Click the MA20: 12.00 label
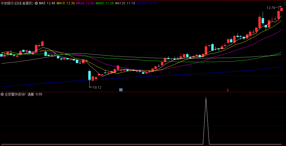 coord(85,3)
